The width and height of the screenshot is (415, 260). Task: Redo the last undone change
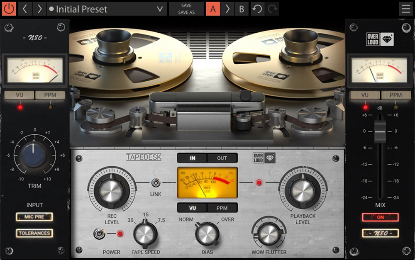(x=272, y=9)
